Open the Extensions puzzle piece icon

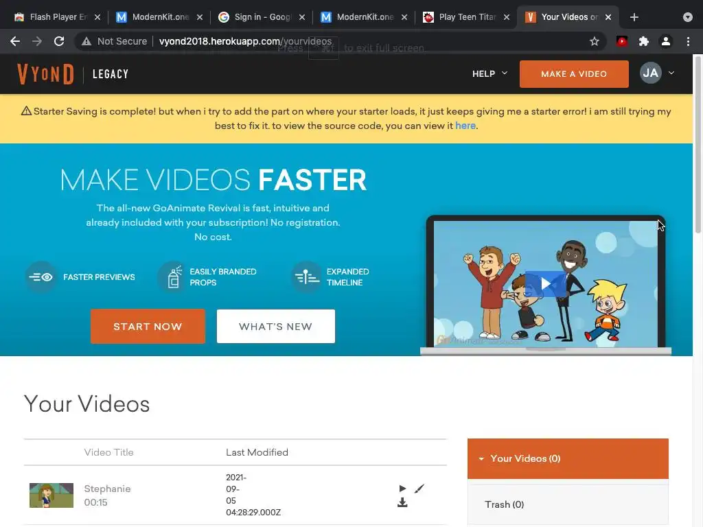click(644, 41)
